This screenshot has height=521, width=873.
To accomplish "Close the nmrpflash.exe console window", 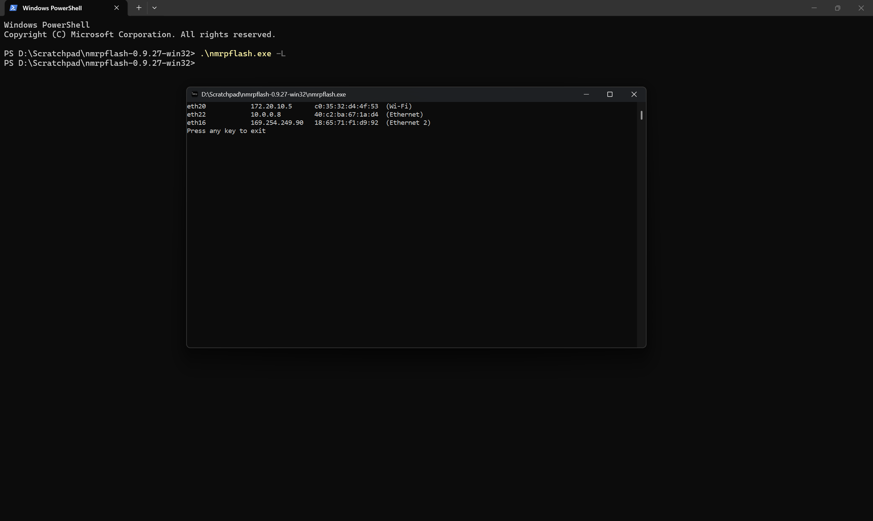I will click(634, 94).
